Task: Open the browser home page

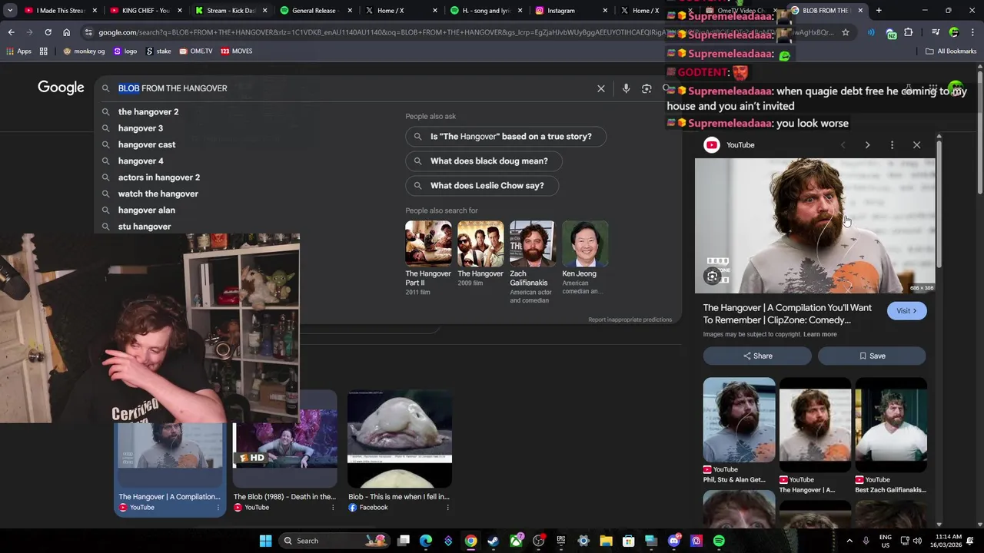Action: coord(67,32)
